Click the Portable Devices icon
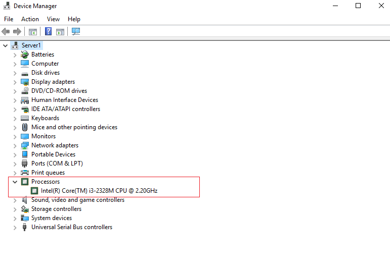This screenshot has width=390, height=271. [25, 154]
